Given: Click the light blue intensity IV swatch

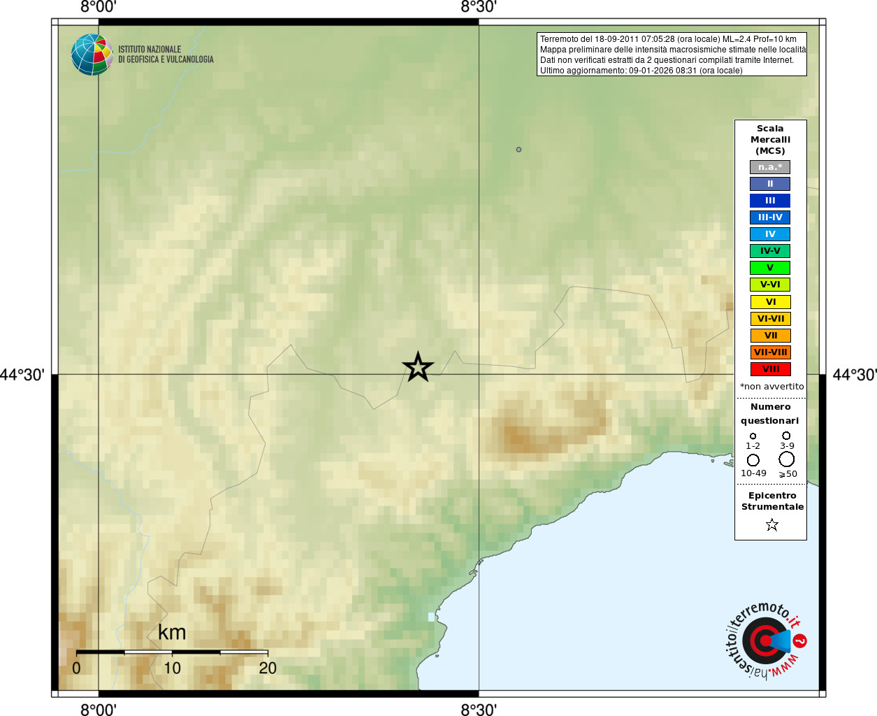Looking at the screenshot, I should [x=770, y=234].
